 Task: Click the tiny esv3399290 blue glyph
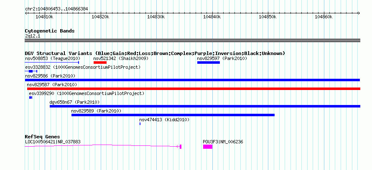[x=31, y=97]
